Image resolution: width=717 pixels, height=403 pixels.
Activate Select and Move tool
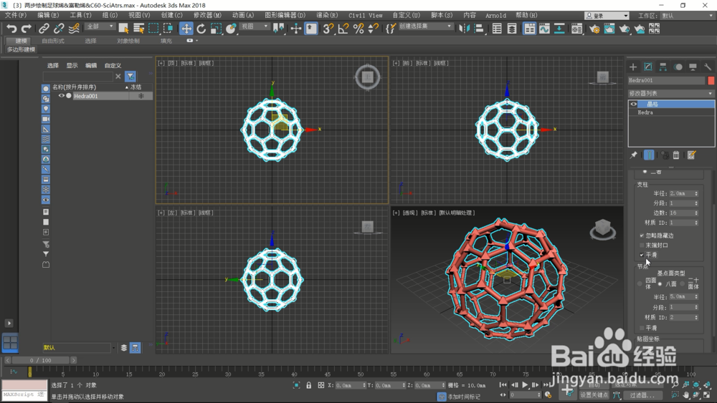coord(186,29)
